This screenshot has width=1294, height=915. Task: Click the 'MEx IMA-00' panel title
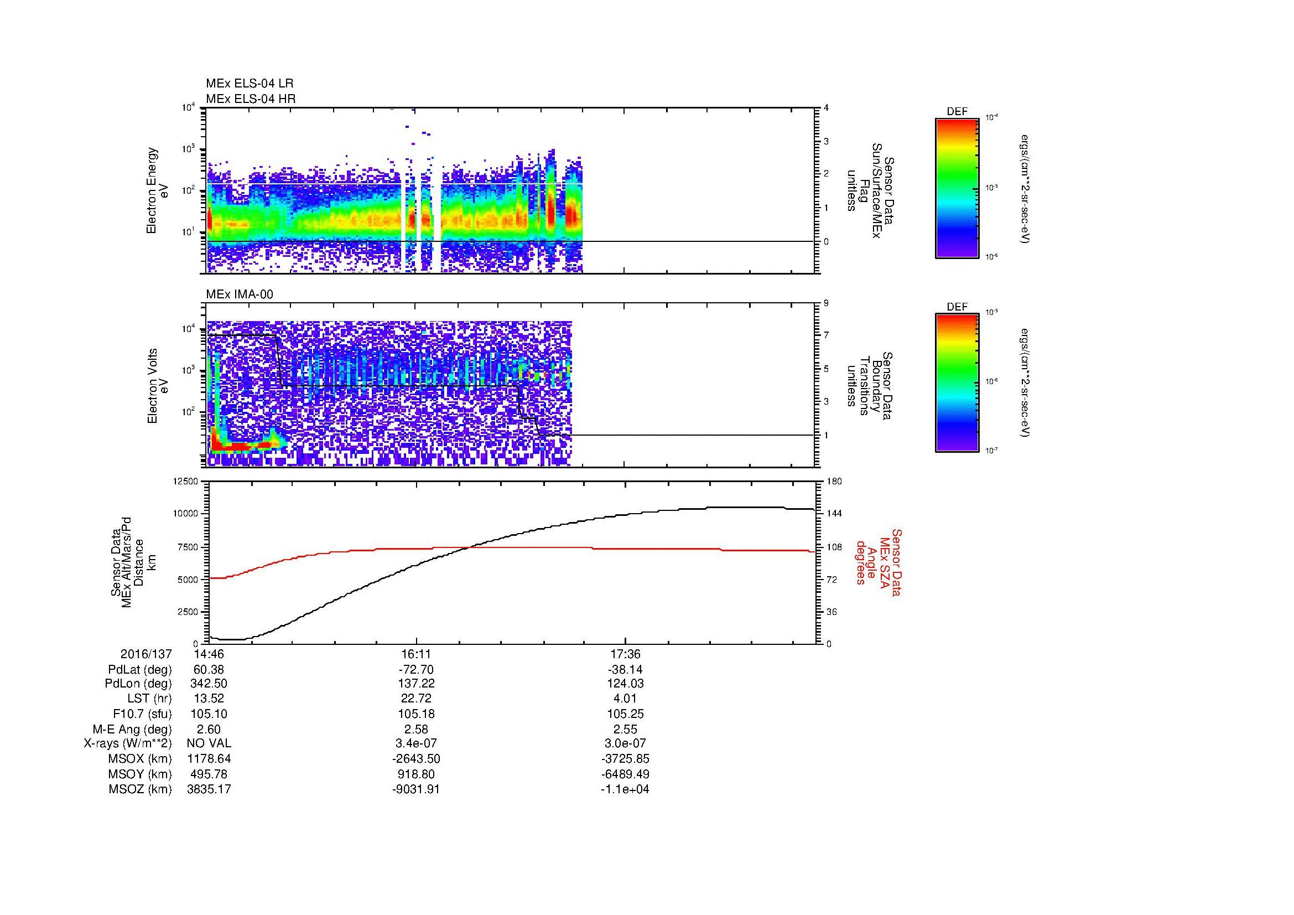240,294
